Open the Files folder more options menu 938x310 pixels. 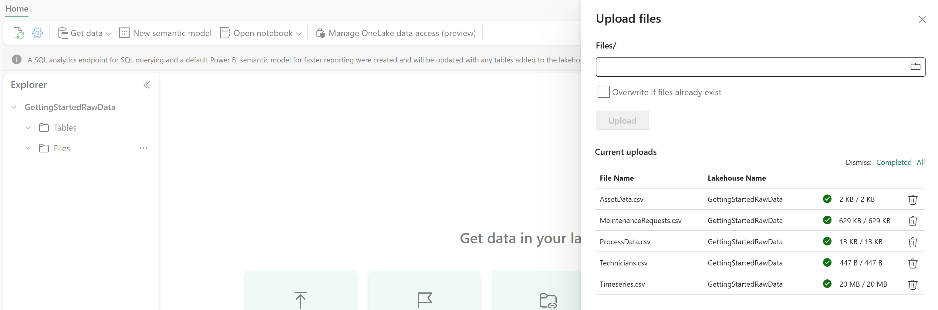click(x=143, y=148)
